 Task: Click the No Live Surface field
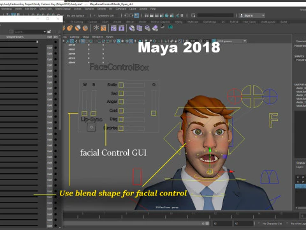coord(75,15)
